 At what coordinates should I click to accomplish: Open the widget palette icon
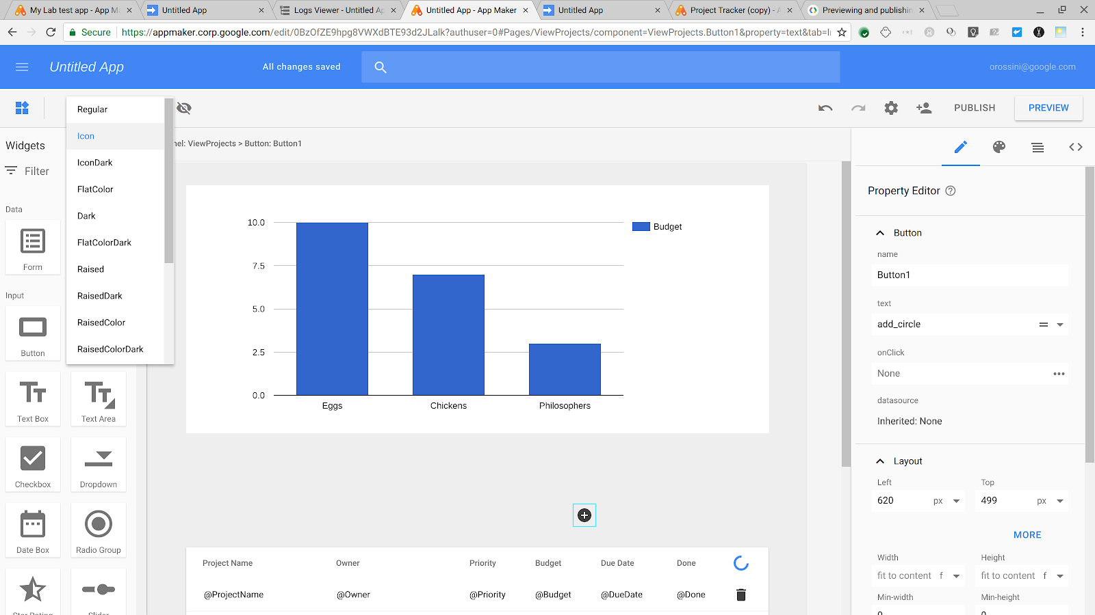[22, 107]
